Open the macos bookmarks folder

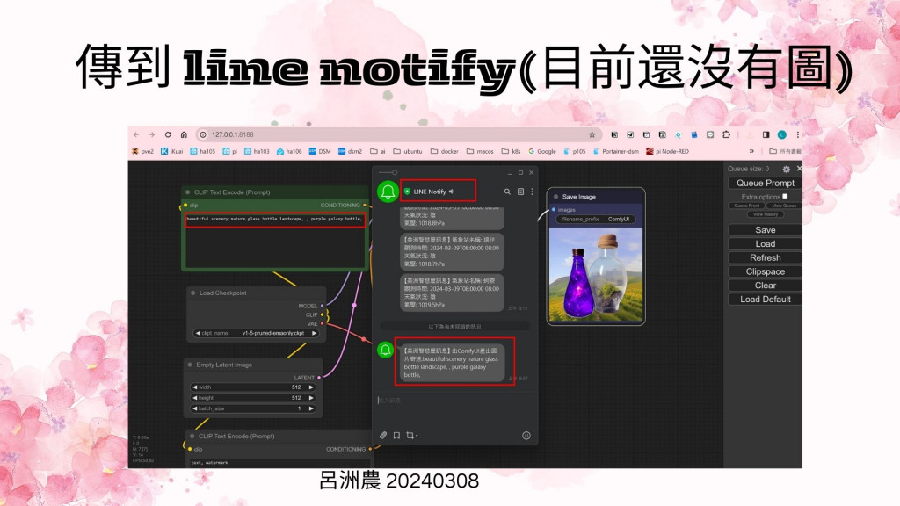pos(480,151)
